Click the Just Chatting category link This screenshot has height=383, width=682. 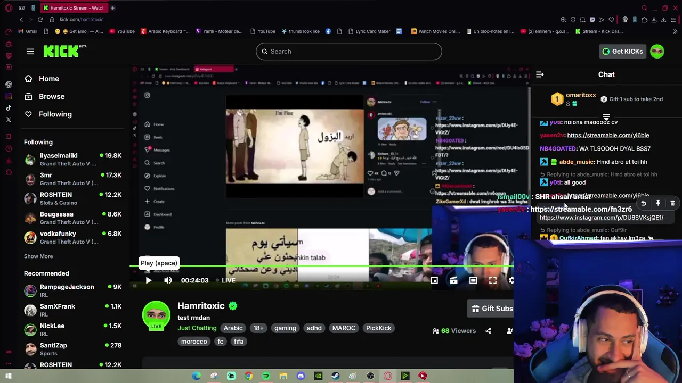197,328
